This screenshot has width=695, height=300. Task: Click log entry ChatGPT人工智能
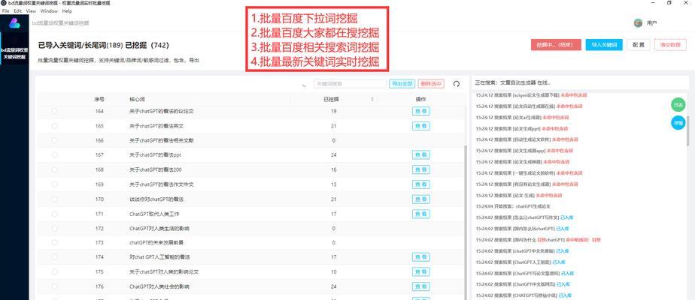(520, 262)
